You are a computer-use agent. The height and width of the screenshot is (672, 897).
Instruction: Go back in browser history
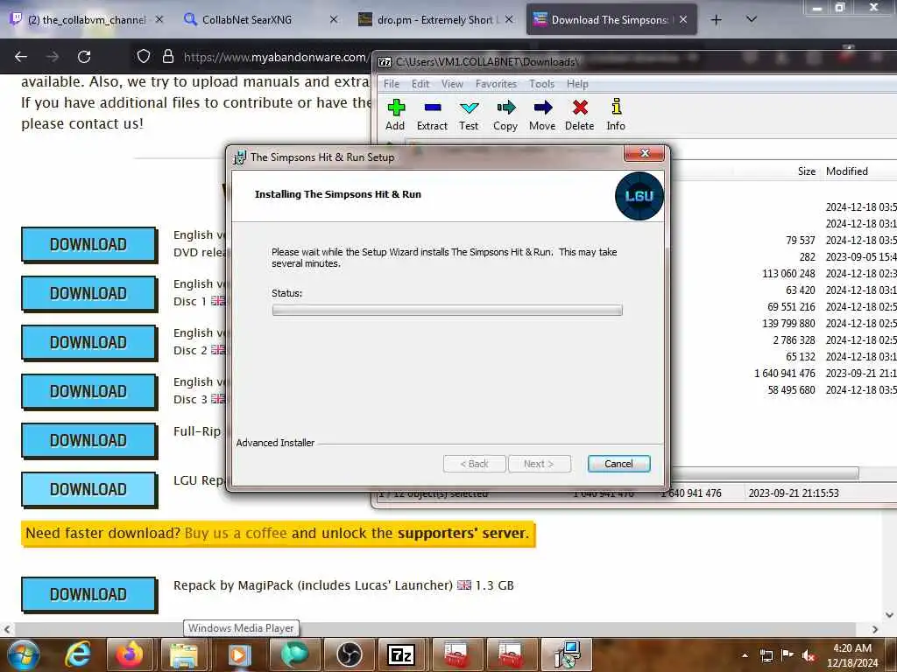point(21,57)
